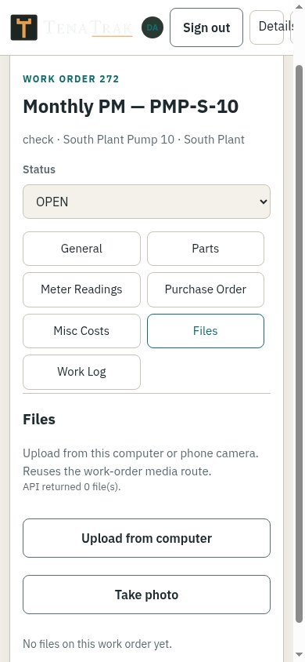This screenshot has height=662, width=305.
Task: Open the Work Log tab
Action: coord(81,372)
